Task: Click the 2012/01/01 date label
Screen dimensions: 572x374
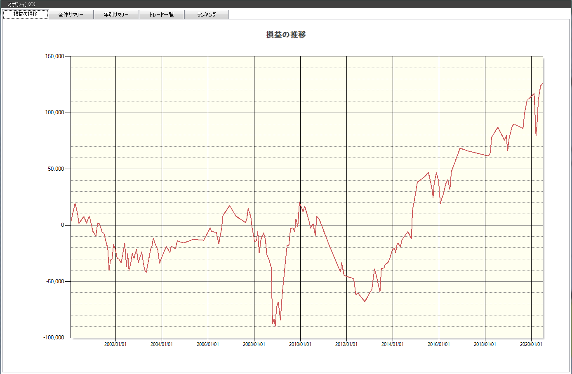Action: click(346, 344)
